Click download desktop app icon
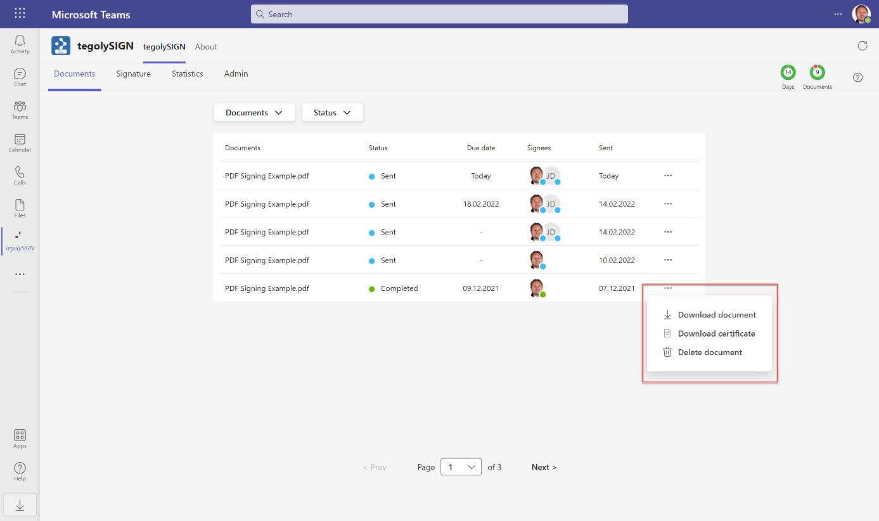The width and height of the screenshot is (879, 521). tap(20, 505)
